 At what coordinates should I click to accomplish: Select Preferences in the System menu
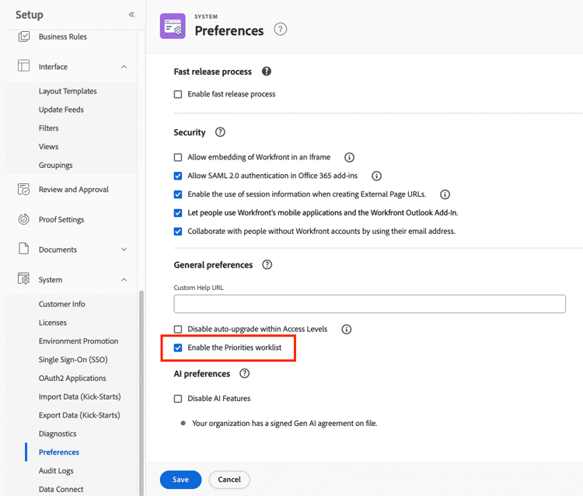coord(59,452)
